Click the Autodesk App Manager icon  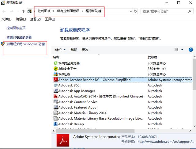pos(55,91)
